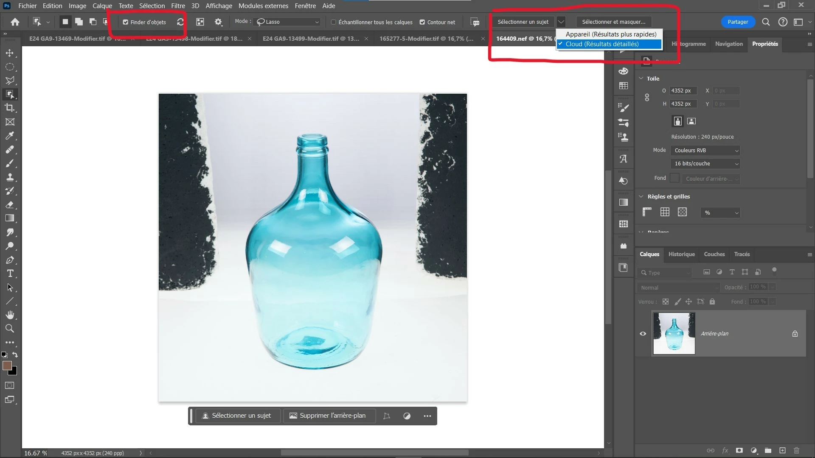Screen dimensions: 815x458
Task: Click Supprimer l'arrière-plan button
Action: pyautogui.click(x=328, y=416)
